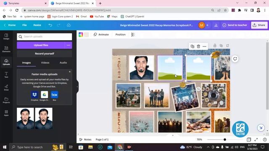
Task: Adjust the zoom slider handle
Action: (225, 140)
